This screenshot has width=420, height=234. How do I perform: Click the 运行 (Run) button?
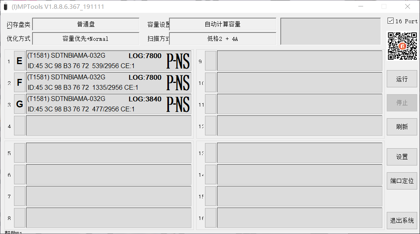(x=402, y=79)
